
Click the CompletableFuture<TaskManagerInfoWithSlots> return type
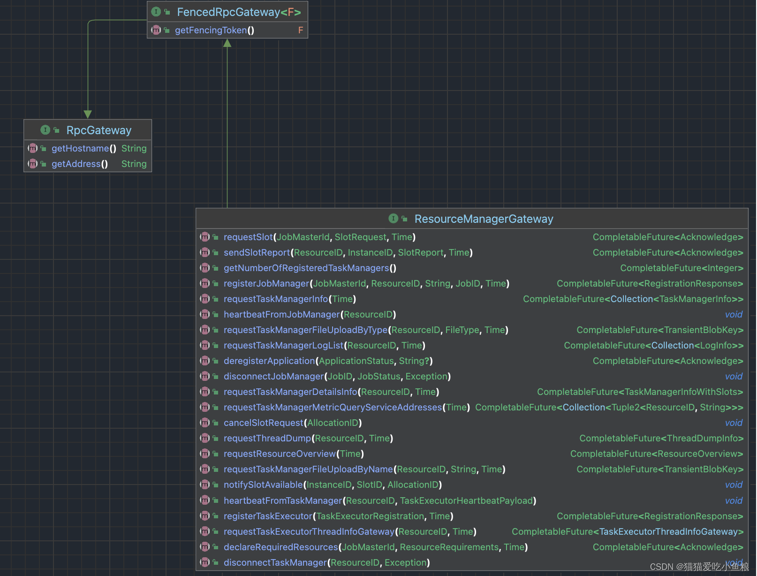click(640, 392)
